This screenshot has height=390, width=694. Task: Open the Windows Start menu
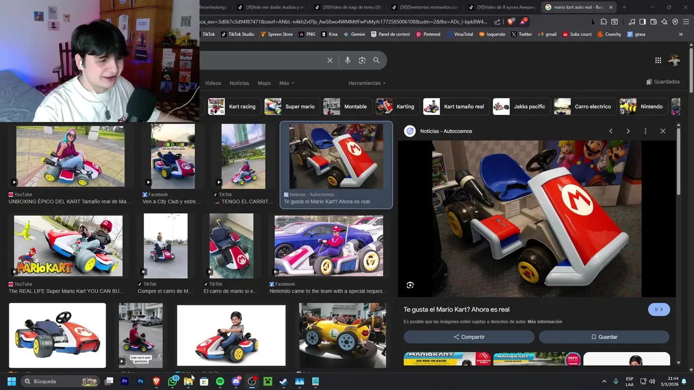click(x=11, y=381)
